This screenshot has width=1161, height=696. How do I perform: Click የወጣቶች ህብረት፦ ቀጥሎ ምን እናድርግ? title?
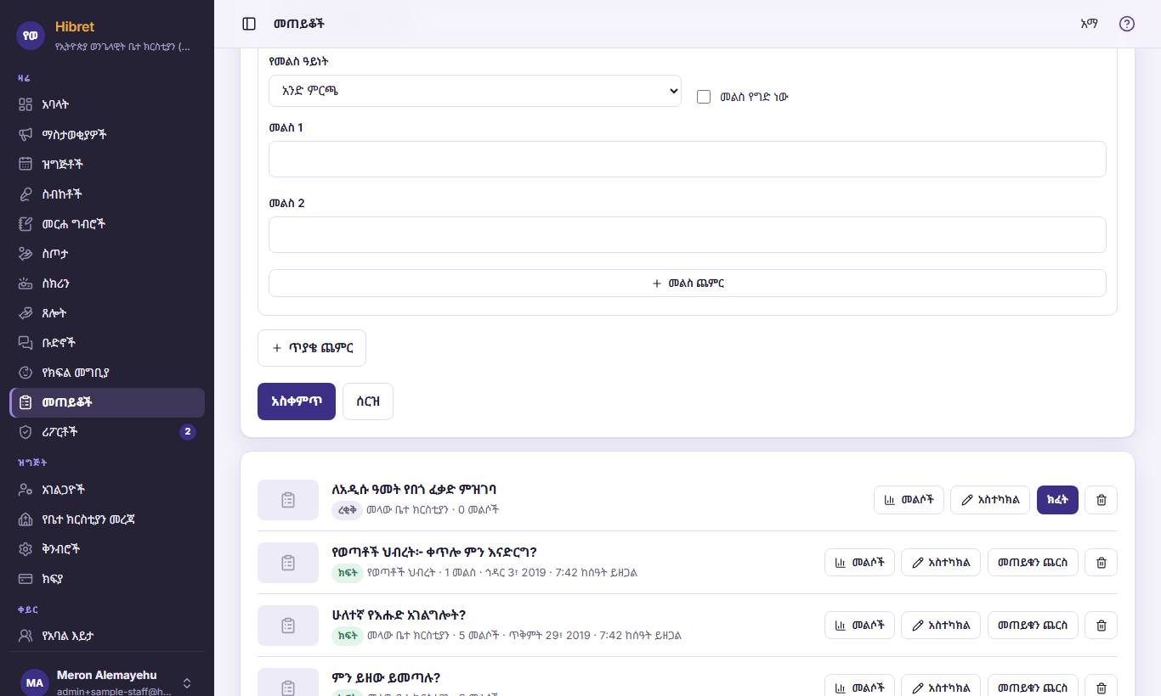pos(434,553)
